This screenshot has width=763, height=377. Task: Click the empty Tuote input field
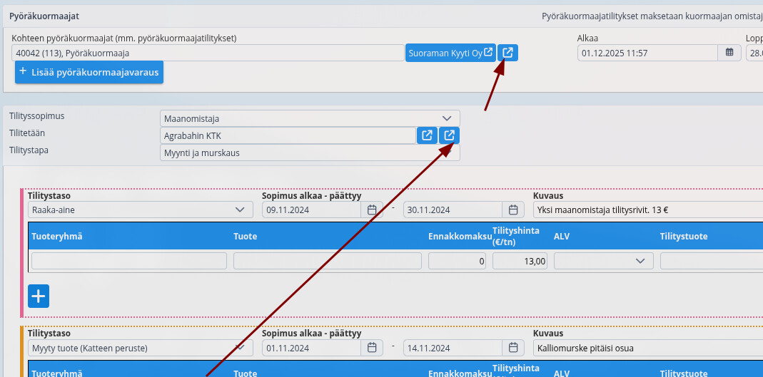327,262
